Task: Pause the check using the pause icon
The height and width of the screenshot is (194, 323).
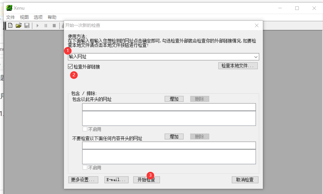Action: [45, 26]
